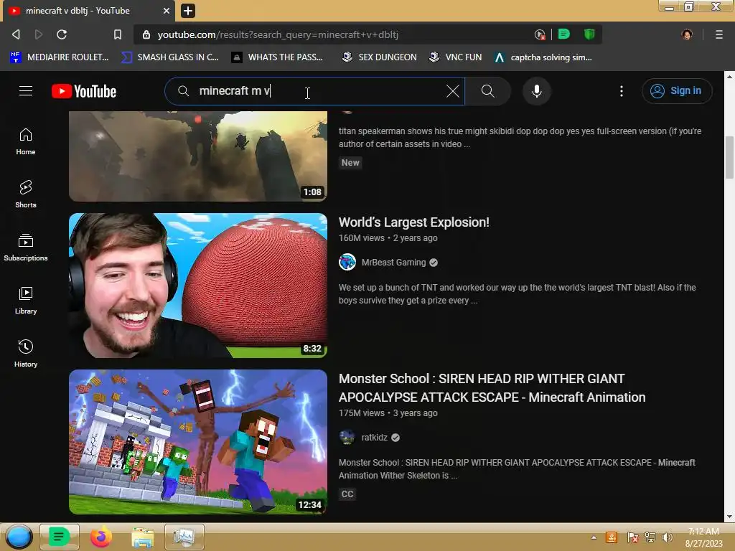Click the YouTube logo

pos(84,91)
